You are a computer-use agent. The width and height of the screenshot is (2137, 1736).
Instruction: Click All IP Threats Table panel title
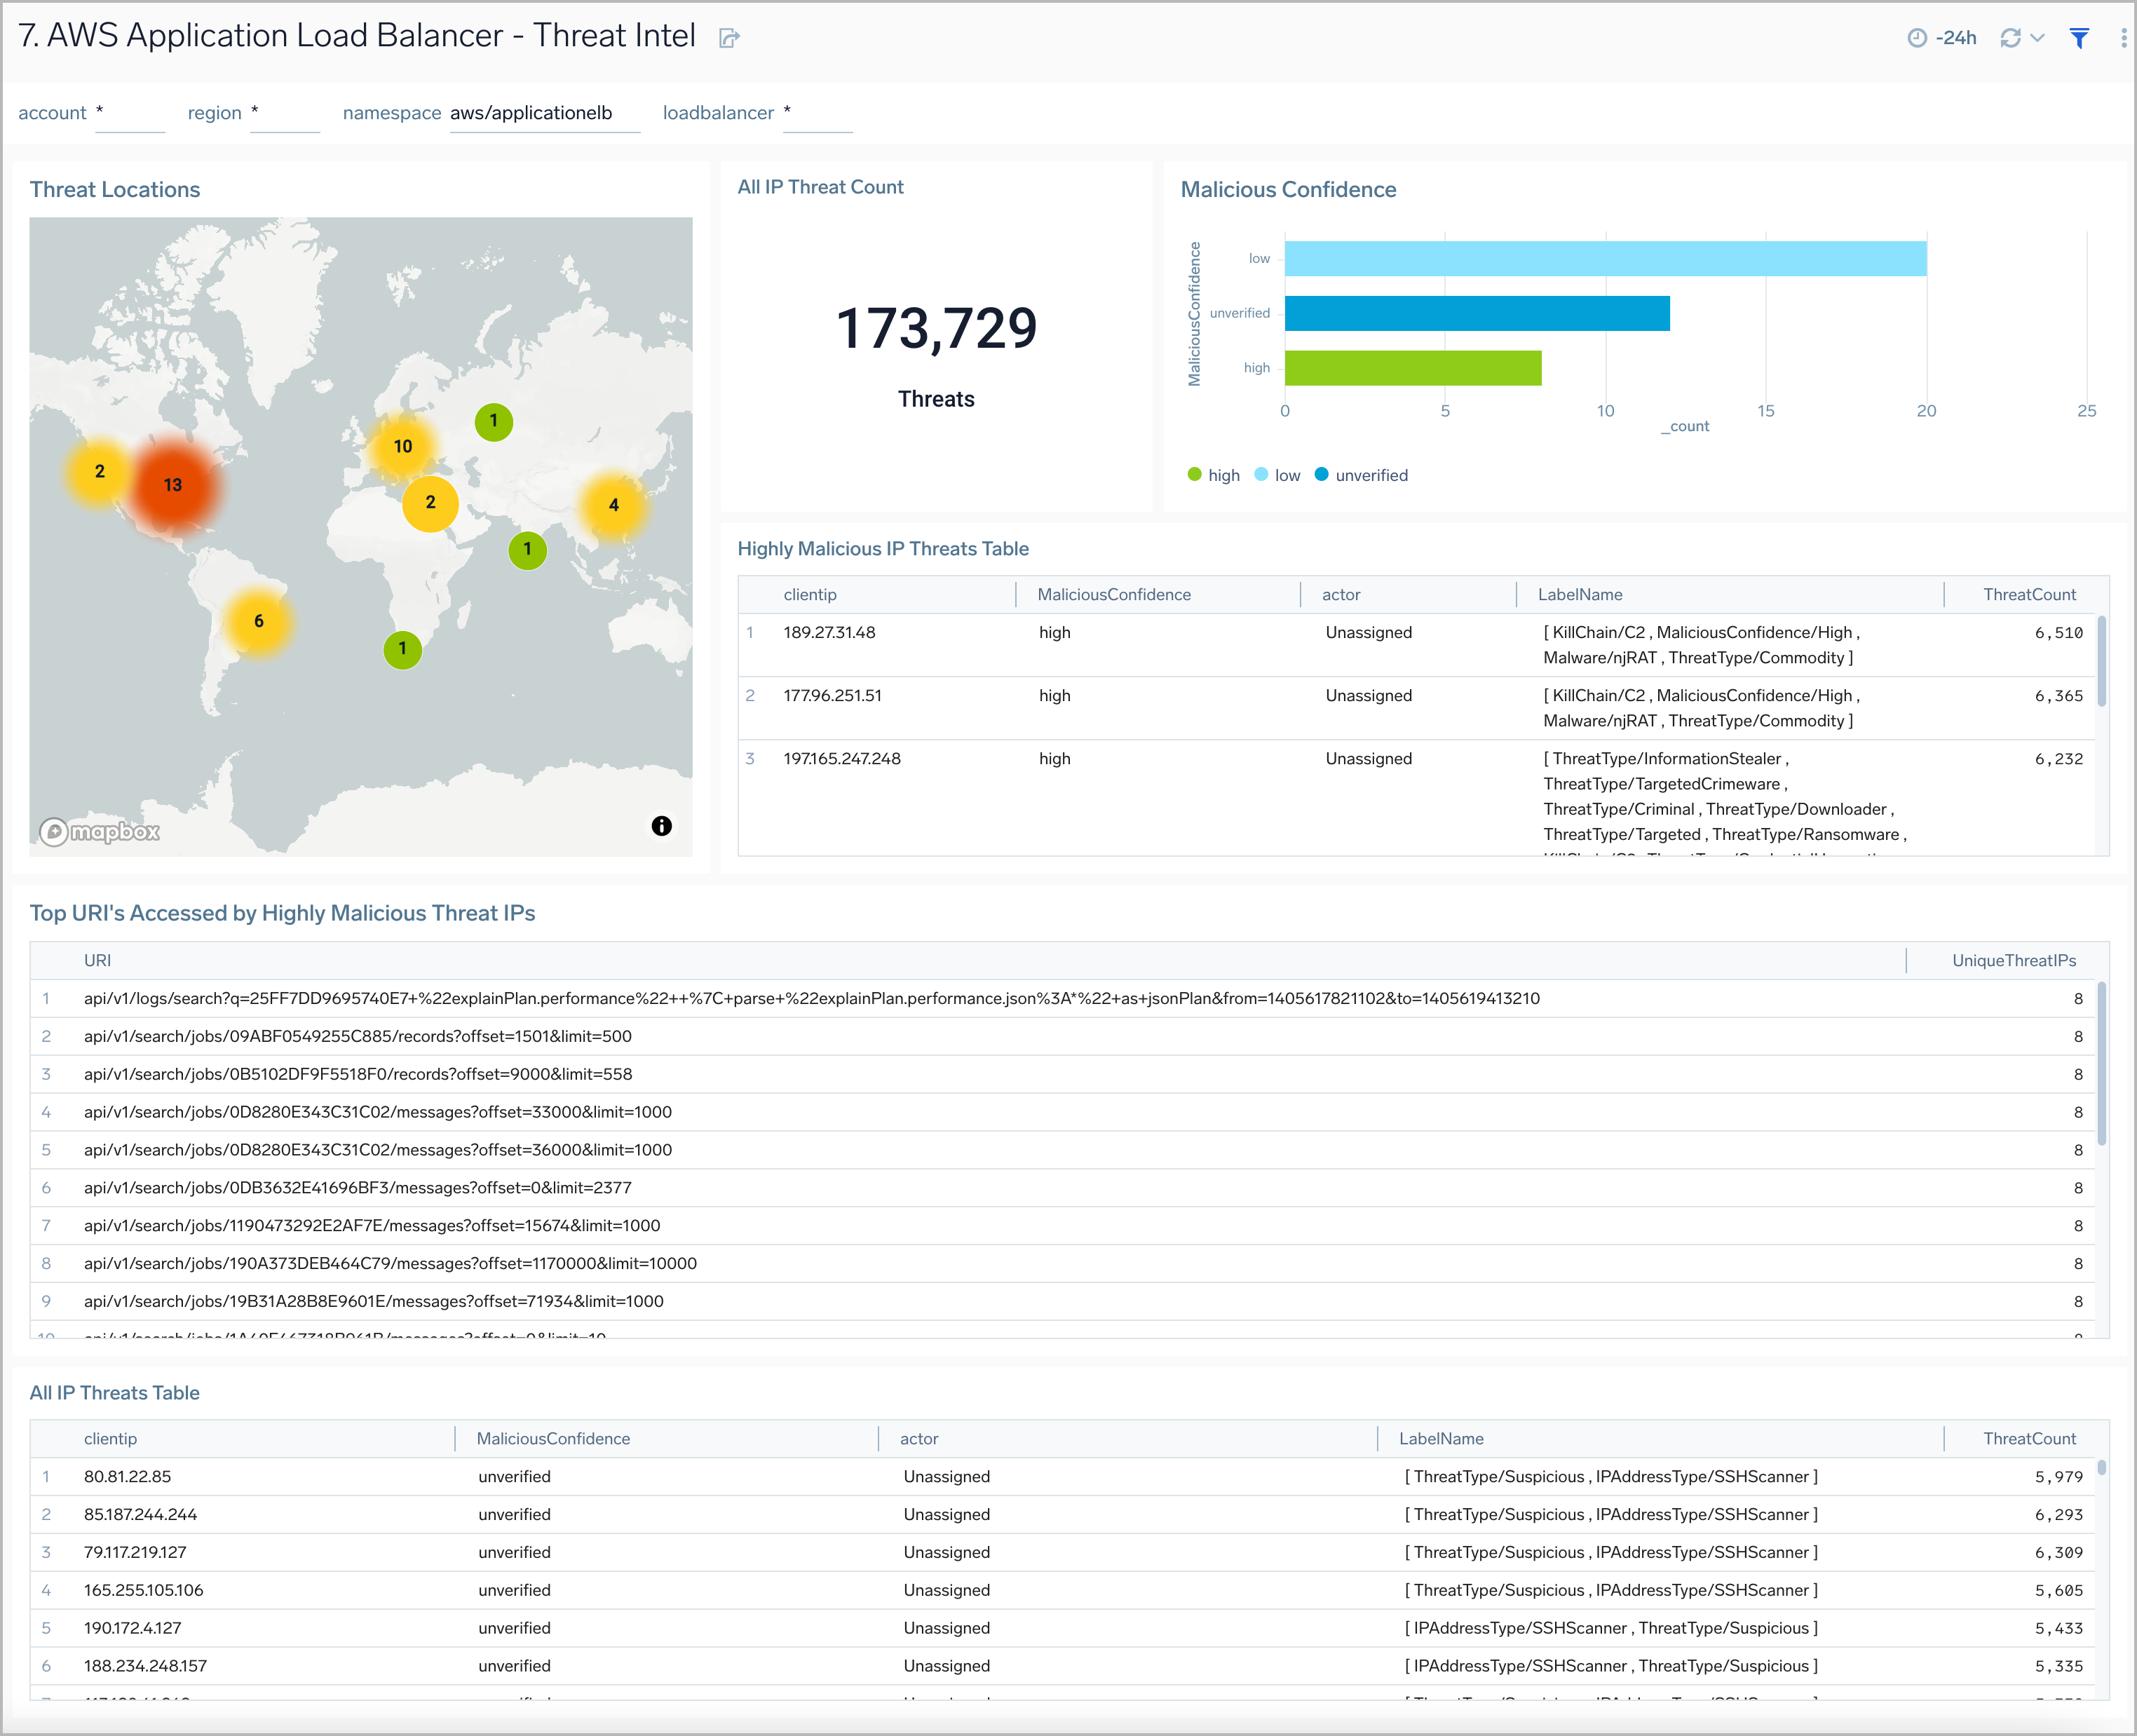(115, 1393)
